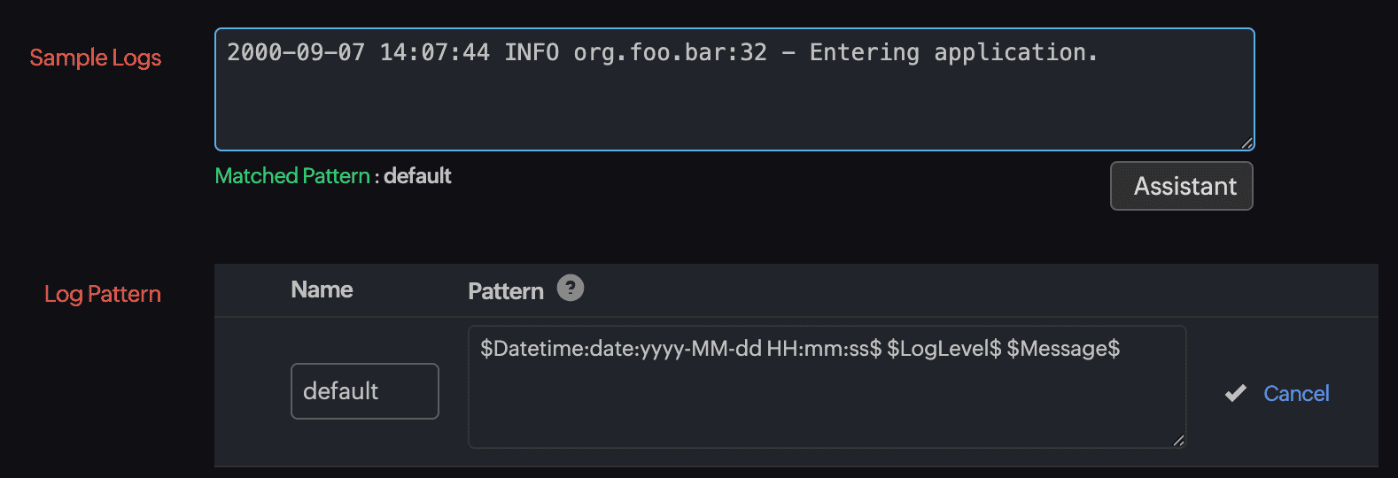This screenshot has height=478, width=1398.
Task: Click the Sample Logs label
Action: pos(96,58)
